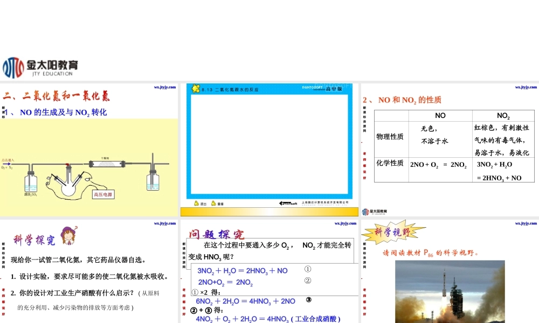Click the equation 6NO2 + 2H2O = 4HNO3 + 2NO
This screenshot has height=323, width=539.
[x=245, y=301]
